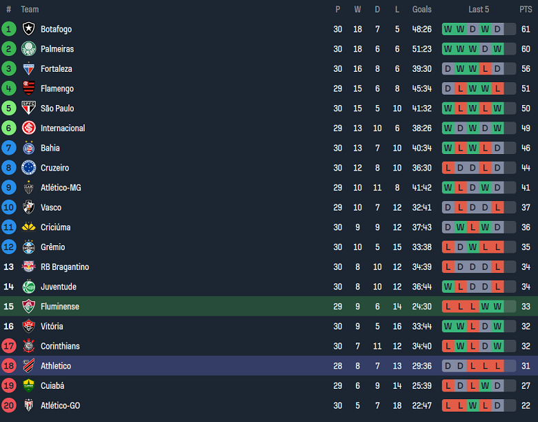The width and height of the screenshot is (538, 422).
Task: Click the Cruzeiro club crest icon
Action: point(28,168)
